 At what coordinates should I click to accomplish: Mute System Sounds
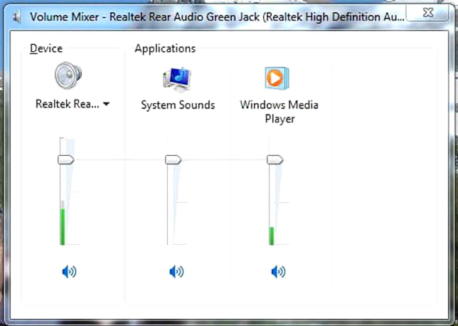176,272
